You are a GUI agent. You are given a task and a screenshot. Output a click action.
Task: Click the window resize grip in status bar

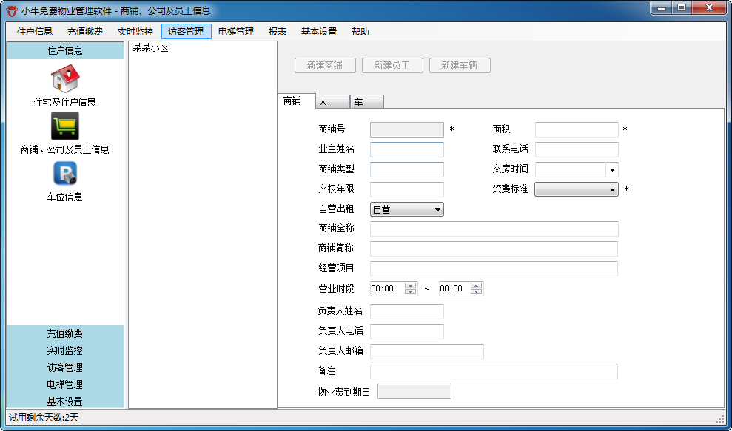click(720, 418)
